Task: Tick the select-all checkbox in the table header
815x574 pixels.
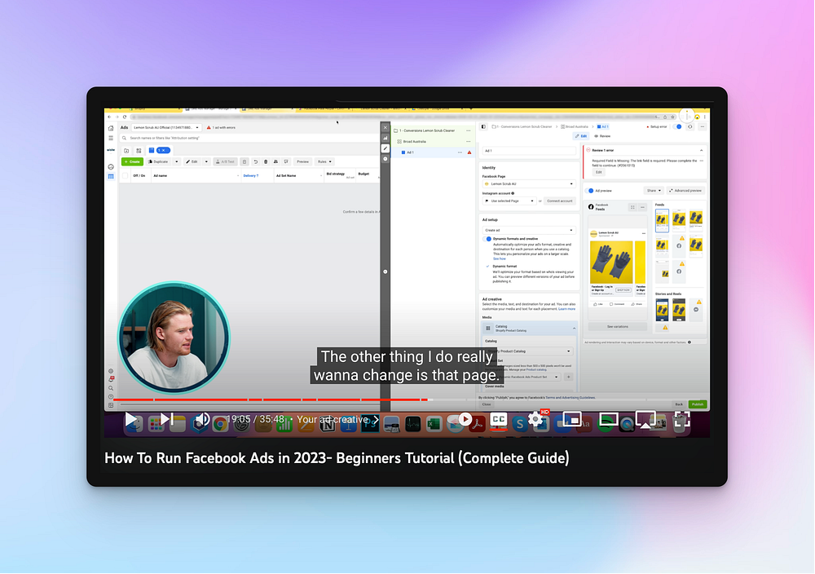Action: pyautogui.click(x=125, y=176)
